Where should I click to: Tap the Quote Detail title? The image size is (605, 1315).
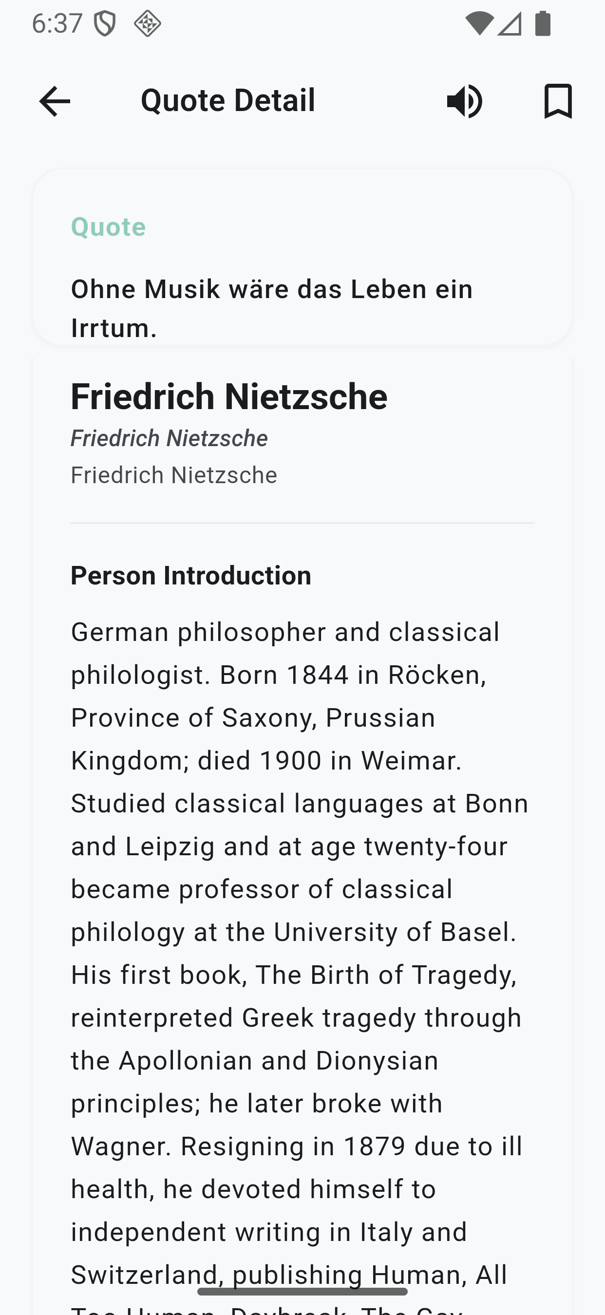(x=227, y=100)
